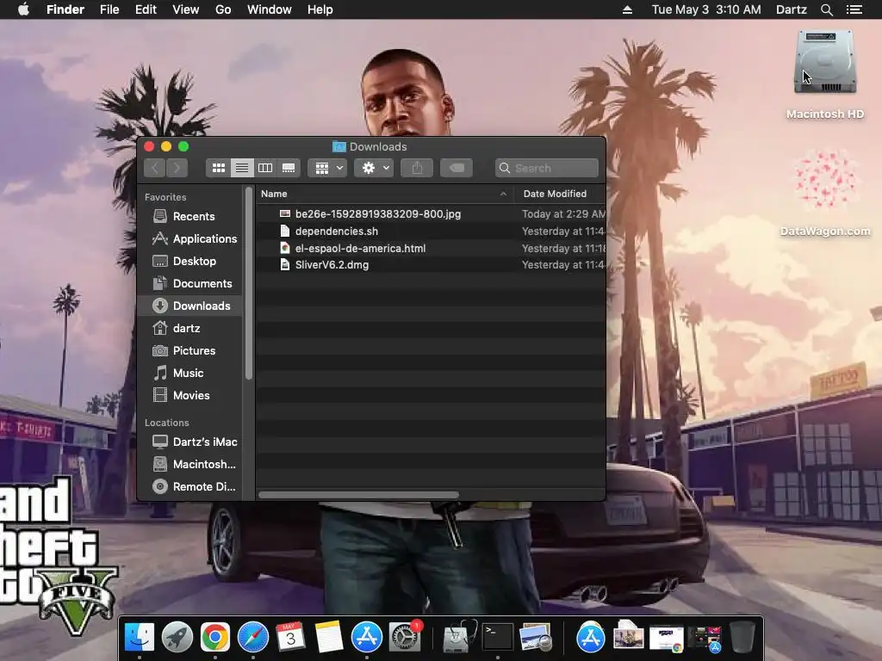Open Disk Utility from the Dock

(459, 638)
